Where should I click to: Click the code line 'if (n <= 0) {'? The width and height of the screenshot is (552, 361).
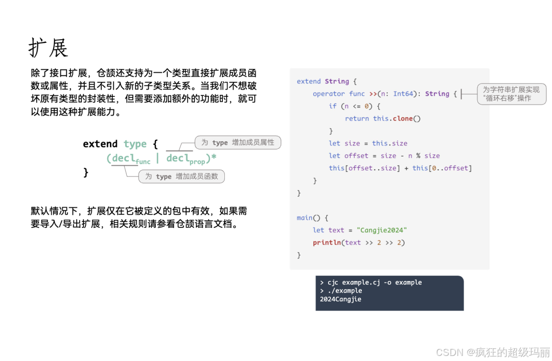[x=355, y=106]
